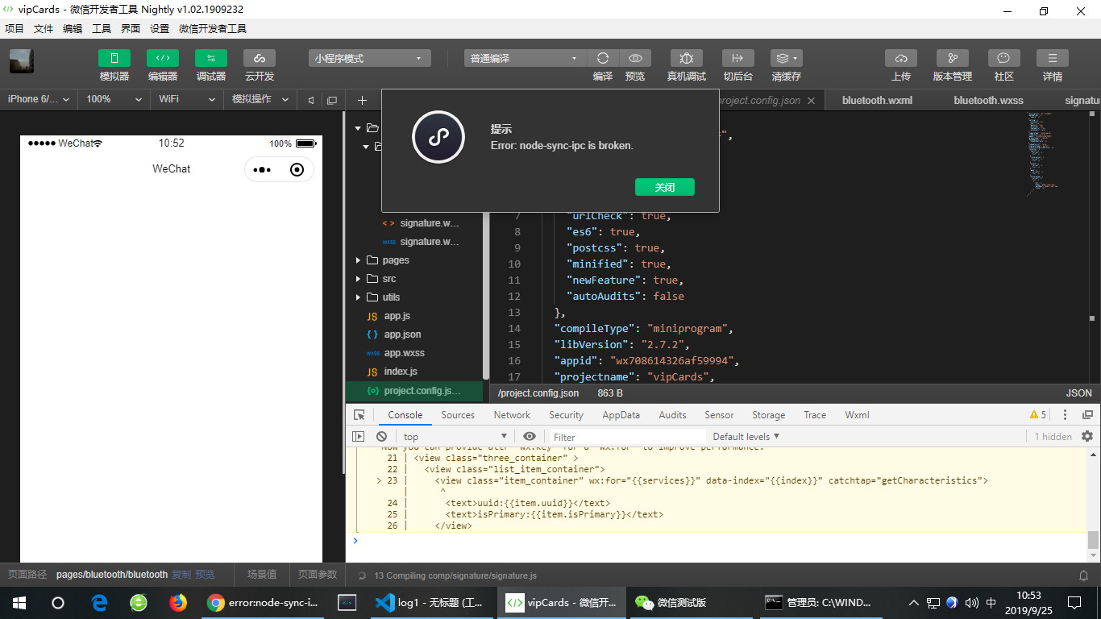This screenshot has height=619, width=1101.
Task: Open the 详情 details panel
Action: point(1053,58)
